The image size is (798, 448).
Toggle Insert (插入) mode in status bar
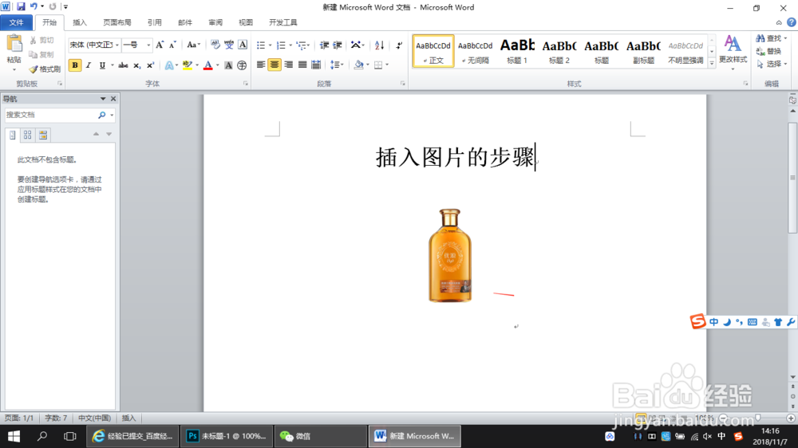click(128, 418)
